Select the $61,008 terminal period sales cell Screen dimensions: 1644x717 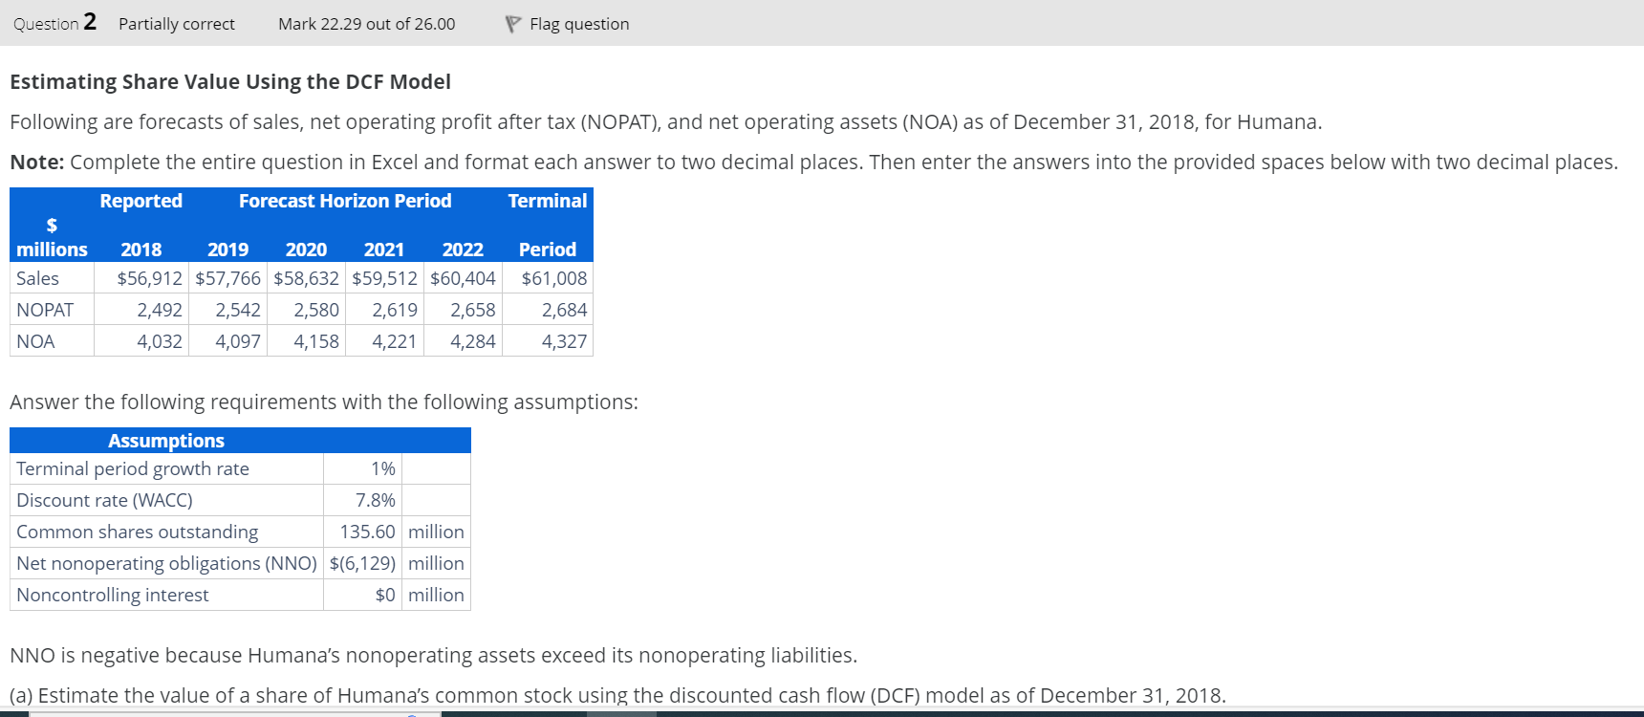[x=554, y=278]
